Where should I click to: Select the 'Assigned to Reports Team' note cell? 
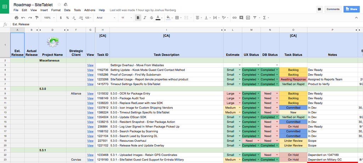pyautogui.click(x=332, y=79)
